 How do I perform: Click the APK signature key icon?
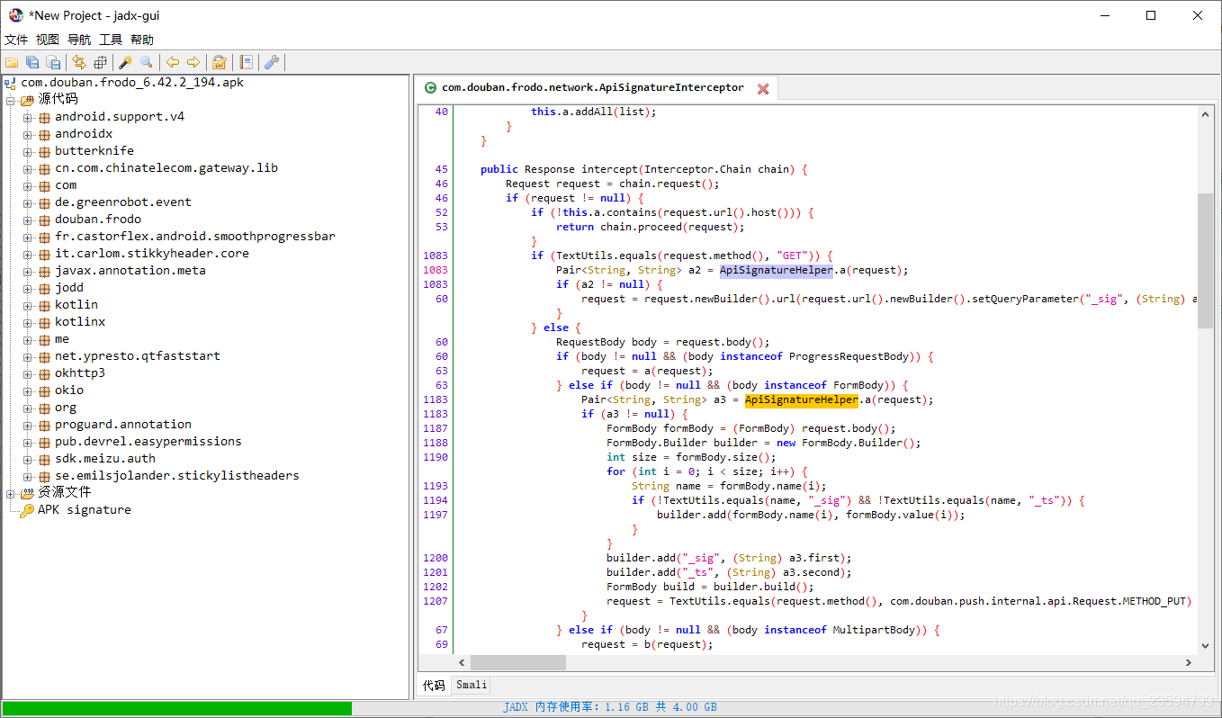point(27,510)
